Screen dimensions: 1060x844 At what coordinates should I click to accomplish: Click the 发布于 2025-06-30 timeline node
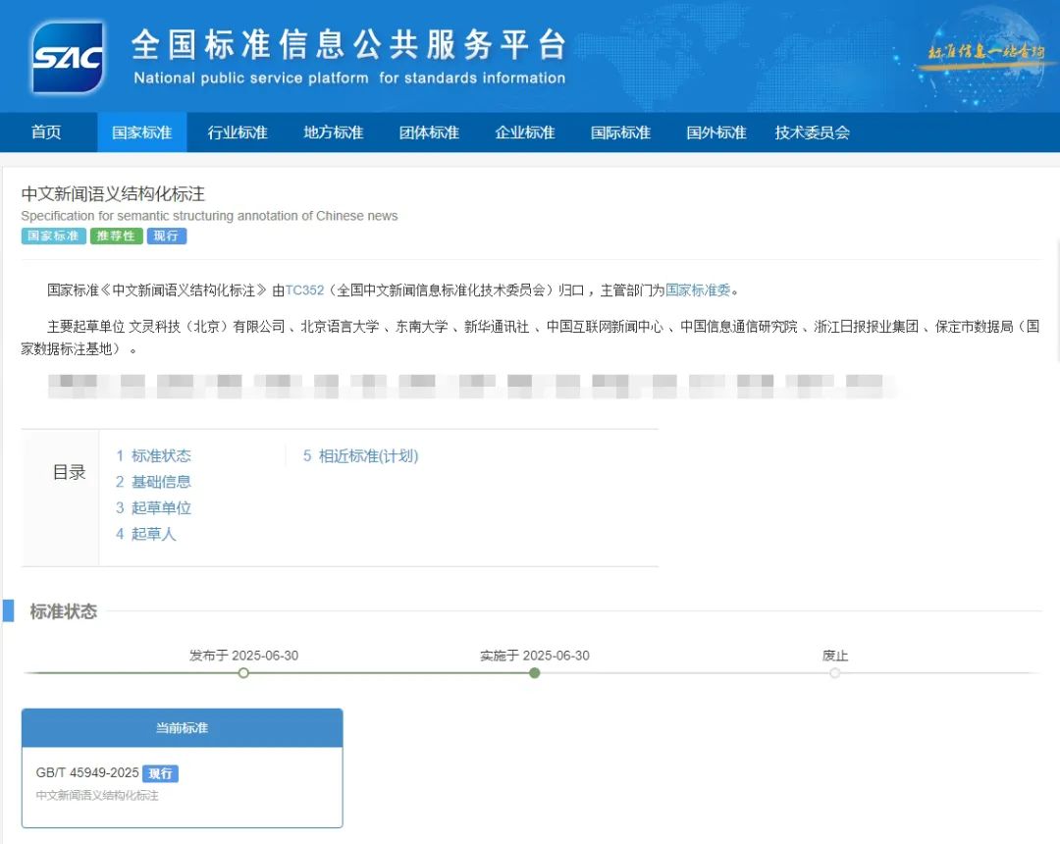tap(244, 673)
